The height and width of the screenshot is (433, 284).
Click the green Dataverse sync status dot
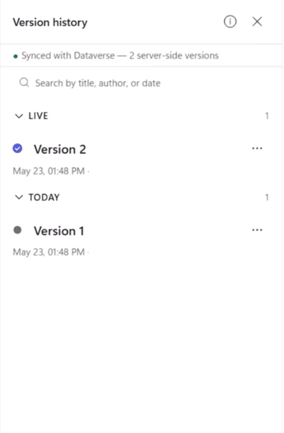point(16,56)
